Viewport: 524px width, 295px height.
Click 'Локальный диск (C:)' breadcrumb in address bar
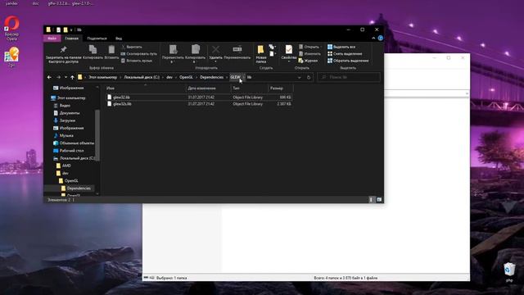(x=142, y=77)
